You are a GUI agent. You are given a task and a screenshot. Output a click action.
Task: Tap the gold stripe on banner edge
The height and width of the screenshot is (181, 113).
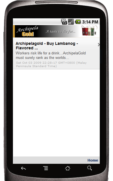[x=14, y=31]
